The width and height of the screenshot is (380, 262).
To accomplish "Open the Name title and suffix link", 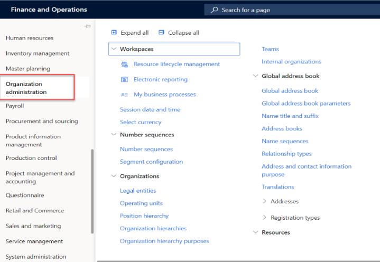I will pyautogui.click(x=290, y=116).
